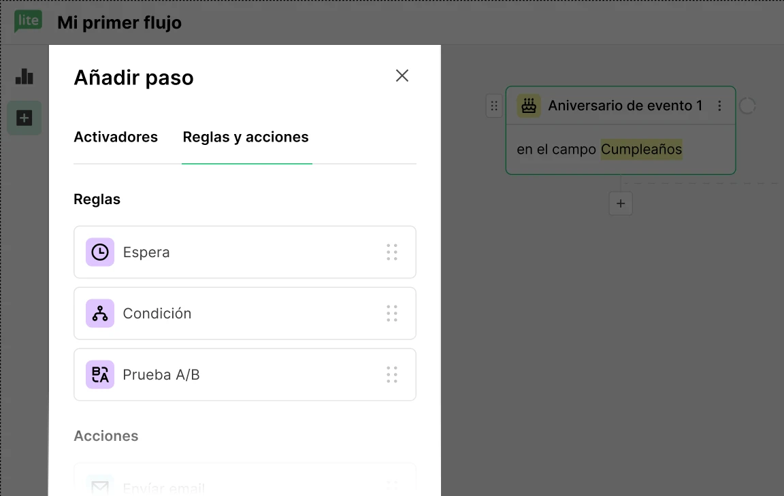Select the Prueba A/B rule icon
This screenshot has width=784, height=496.
click(100, 374)
